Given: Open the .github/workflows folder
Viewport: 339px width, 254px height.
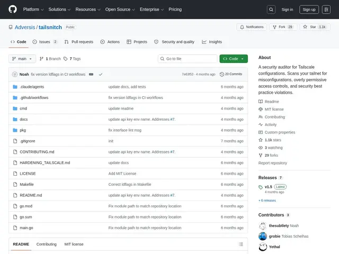Looking at the screenshot, I should 34,97.
